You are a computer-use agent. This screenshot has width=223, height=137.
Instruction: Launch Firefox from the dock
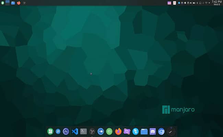118,131
